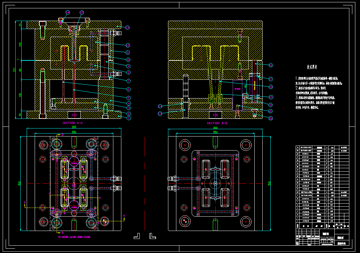Select part balloon number 20
Viewport: 360px width, 253px height.
tap(270, 105)
